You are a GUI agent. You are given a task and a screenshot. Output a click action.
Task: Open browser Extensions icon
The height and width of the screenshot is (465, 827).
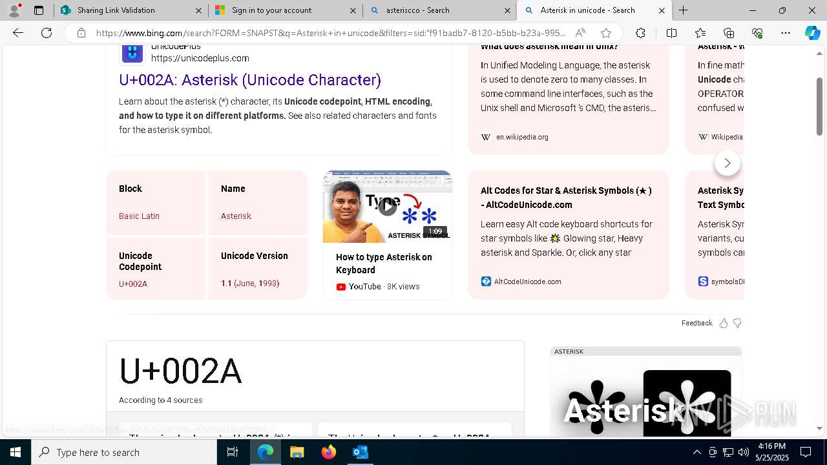coord(640,33)
